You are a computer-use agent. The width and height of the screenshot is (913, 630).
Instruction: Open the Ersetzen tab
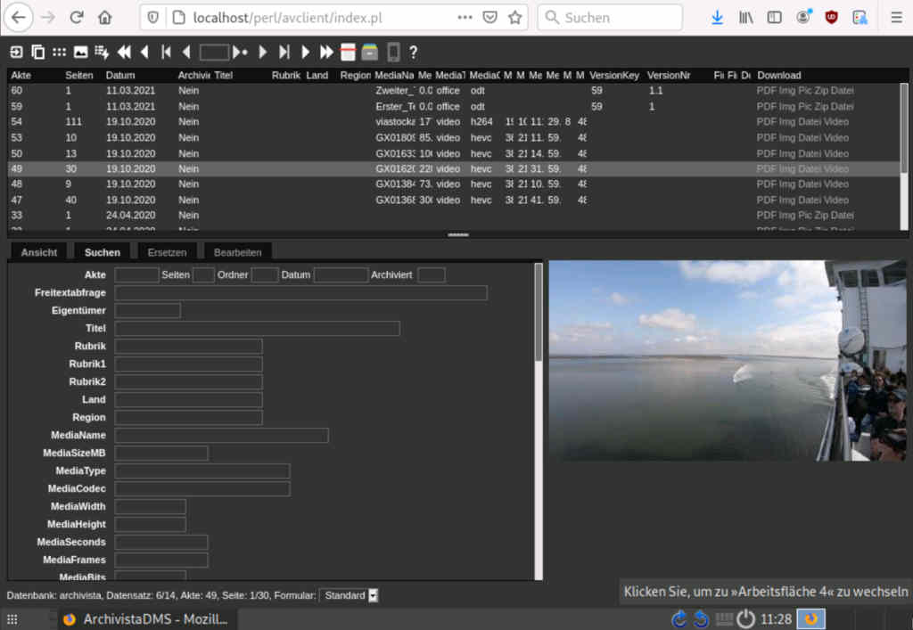[x=167, y=252]
